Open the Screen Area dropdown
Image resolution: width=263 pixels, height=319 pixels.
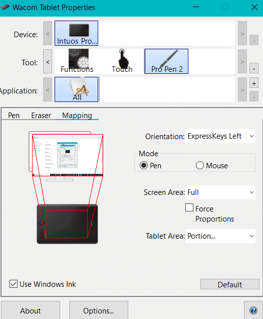tap(220, 192)
